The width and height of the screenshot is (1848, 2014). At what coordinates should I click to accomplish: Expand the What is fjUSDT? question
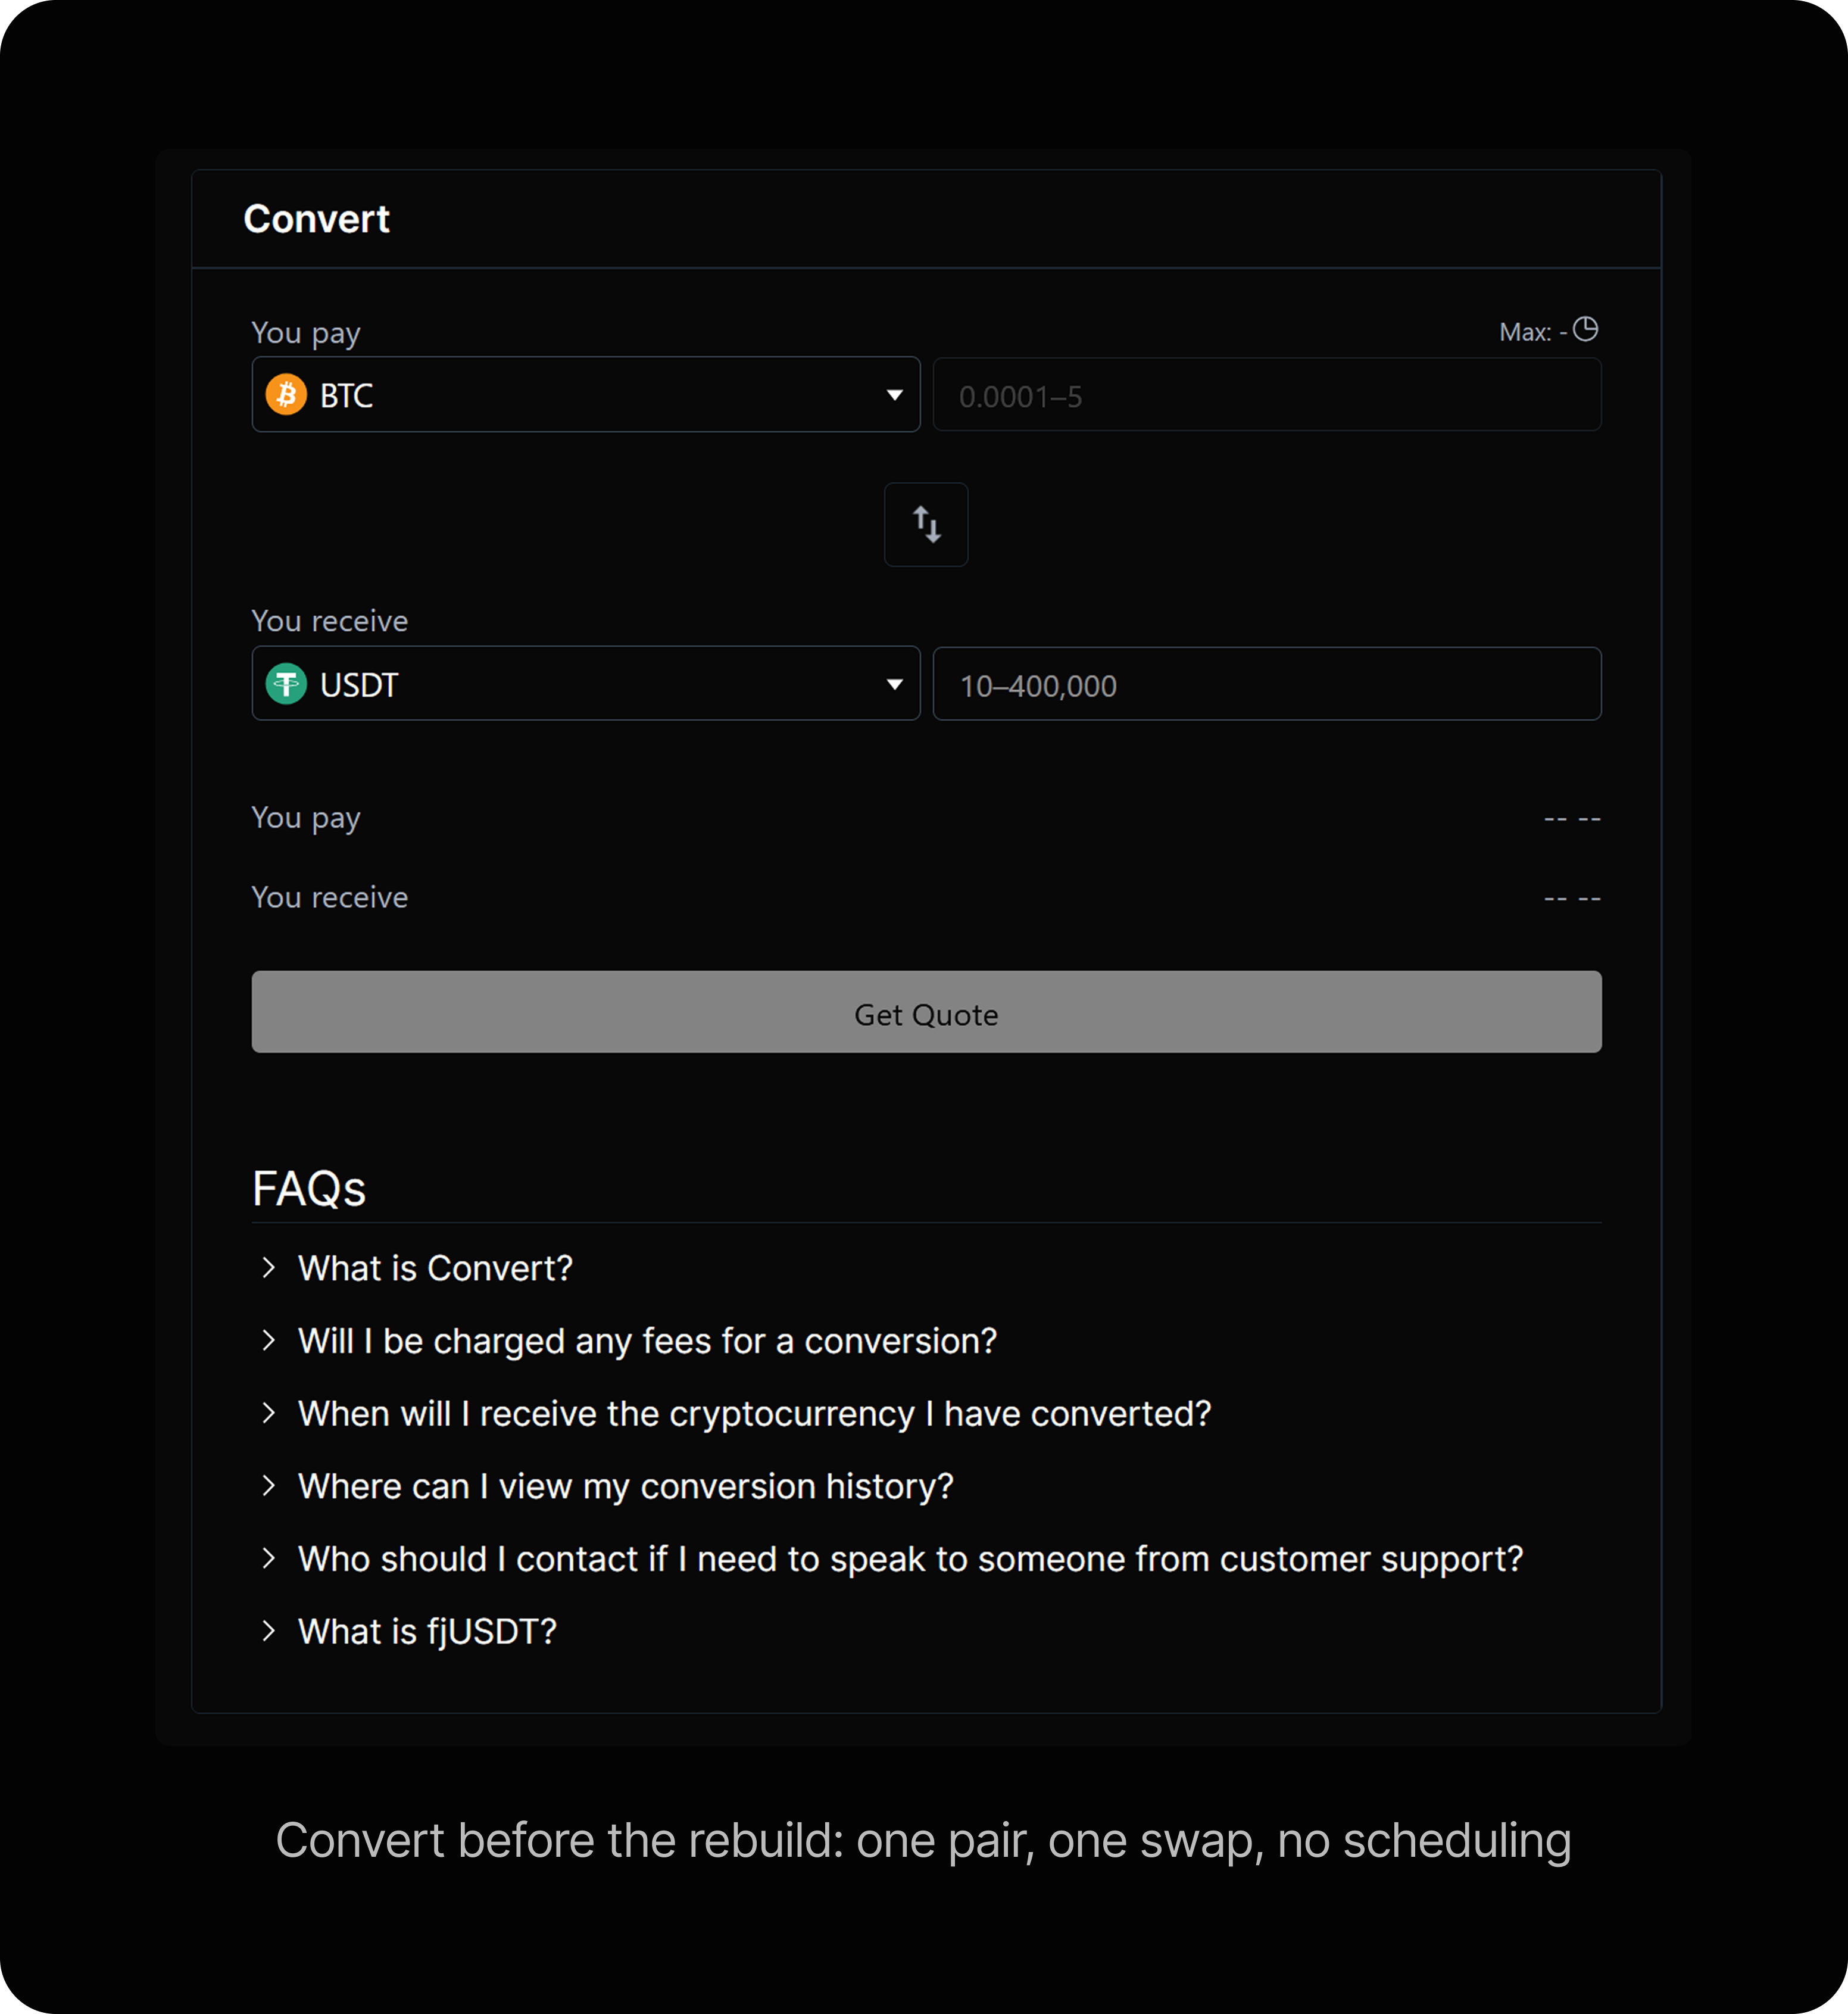pyautogui.click(x=427, y=1632)
